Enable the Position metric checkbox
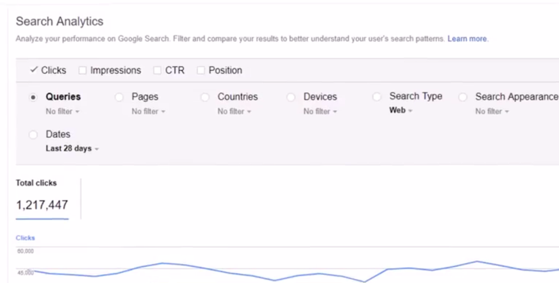The image size is (559, 283). coord(200,71)
